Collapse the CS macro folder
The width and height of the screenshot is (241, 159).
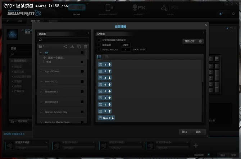coord(41,53)
